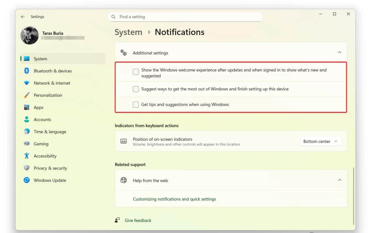This screenshot has width=371, height=233.
Task: Minimize the Settings window
Action: [321, 14]
